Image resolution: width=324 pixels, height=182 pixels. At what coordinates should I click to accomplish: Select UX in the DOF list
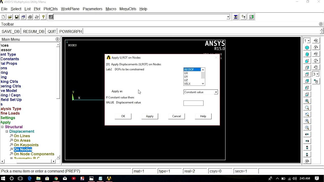[x=192, y=73]
